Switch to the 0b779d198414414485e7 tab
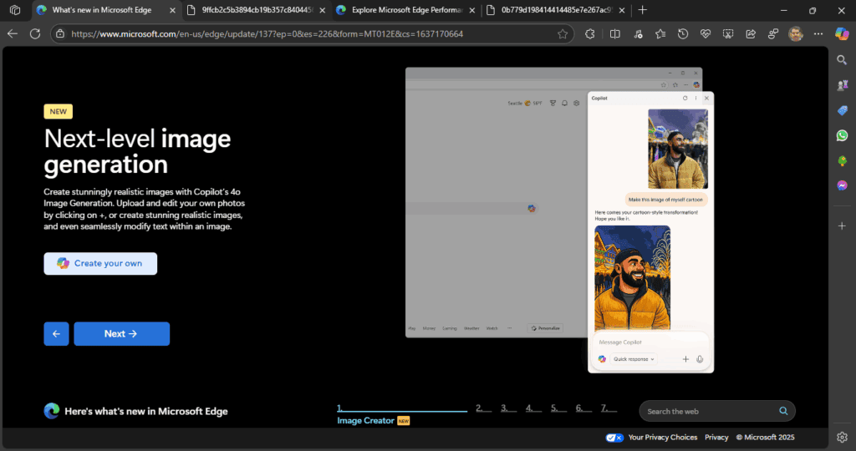Viewport: 856px width, 451px height. click(x=556, y=10)
